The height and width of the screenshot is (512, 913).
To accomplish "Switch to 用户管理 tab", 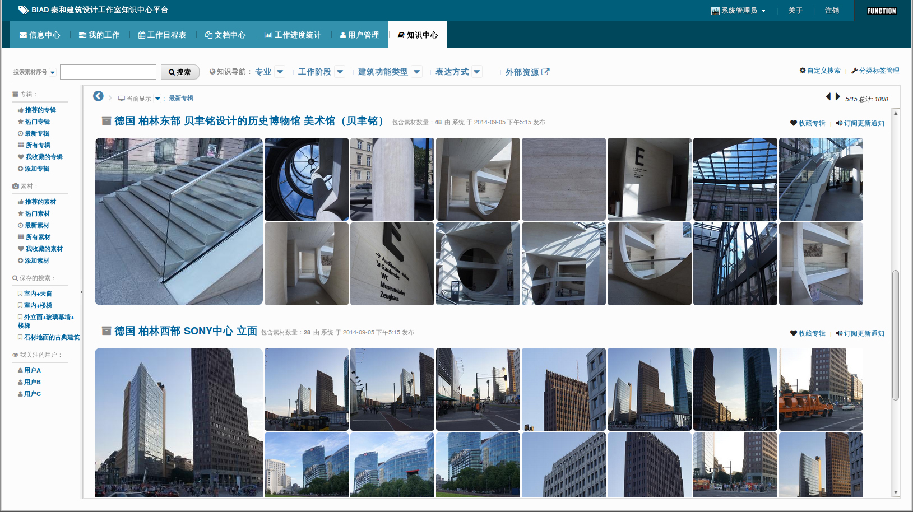I will [x=359, y=35].
